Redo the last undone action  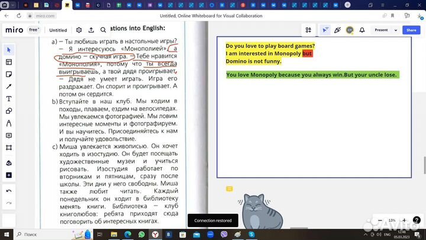9,203
